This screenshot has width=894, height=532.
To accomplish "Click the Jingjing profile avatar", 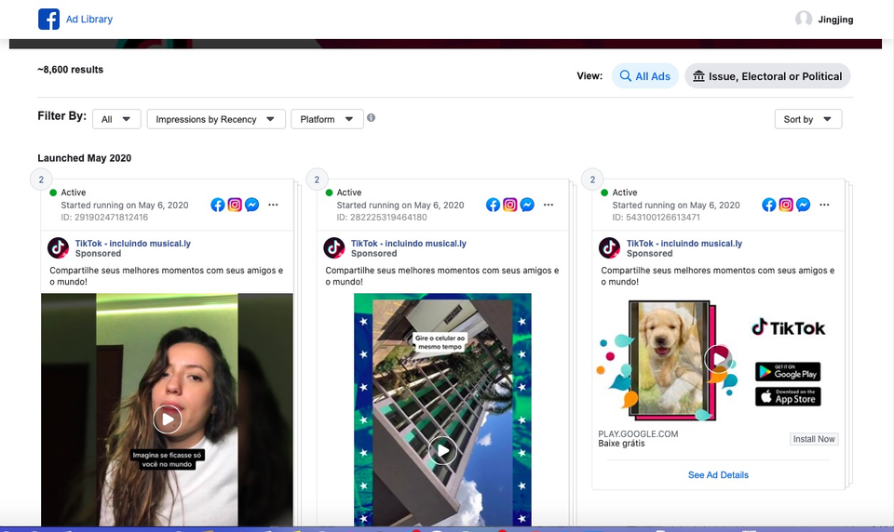I will point(804,19).
